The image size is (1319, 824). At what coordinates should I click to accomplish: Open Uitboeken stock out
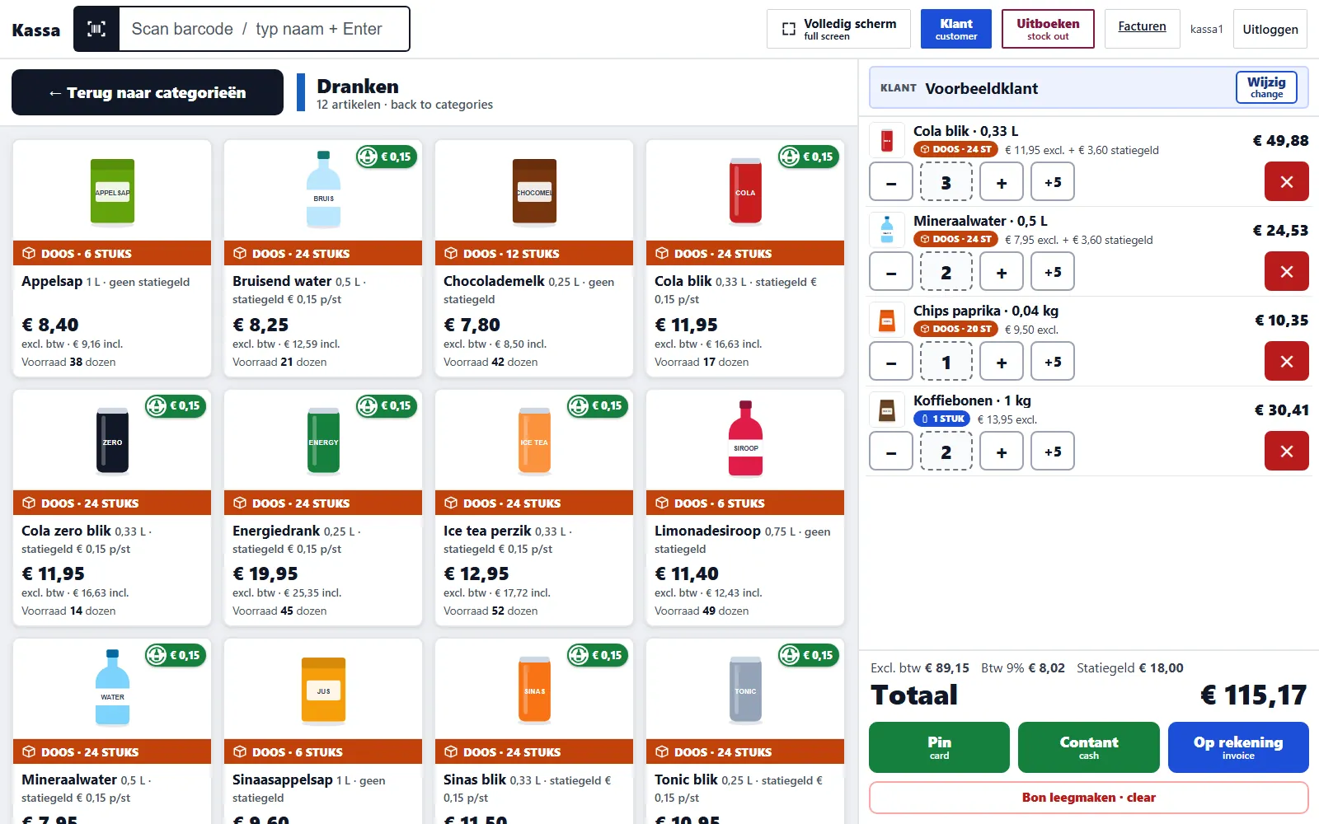click(1048, 29)
